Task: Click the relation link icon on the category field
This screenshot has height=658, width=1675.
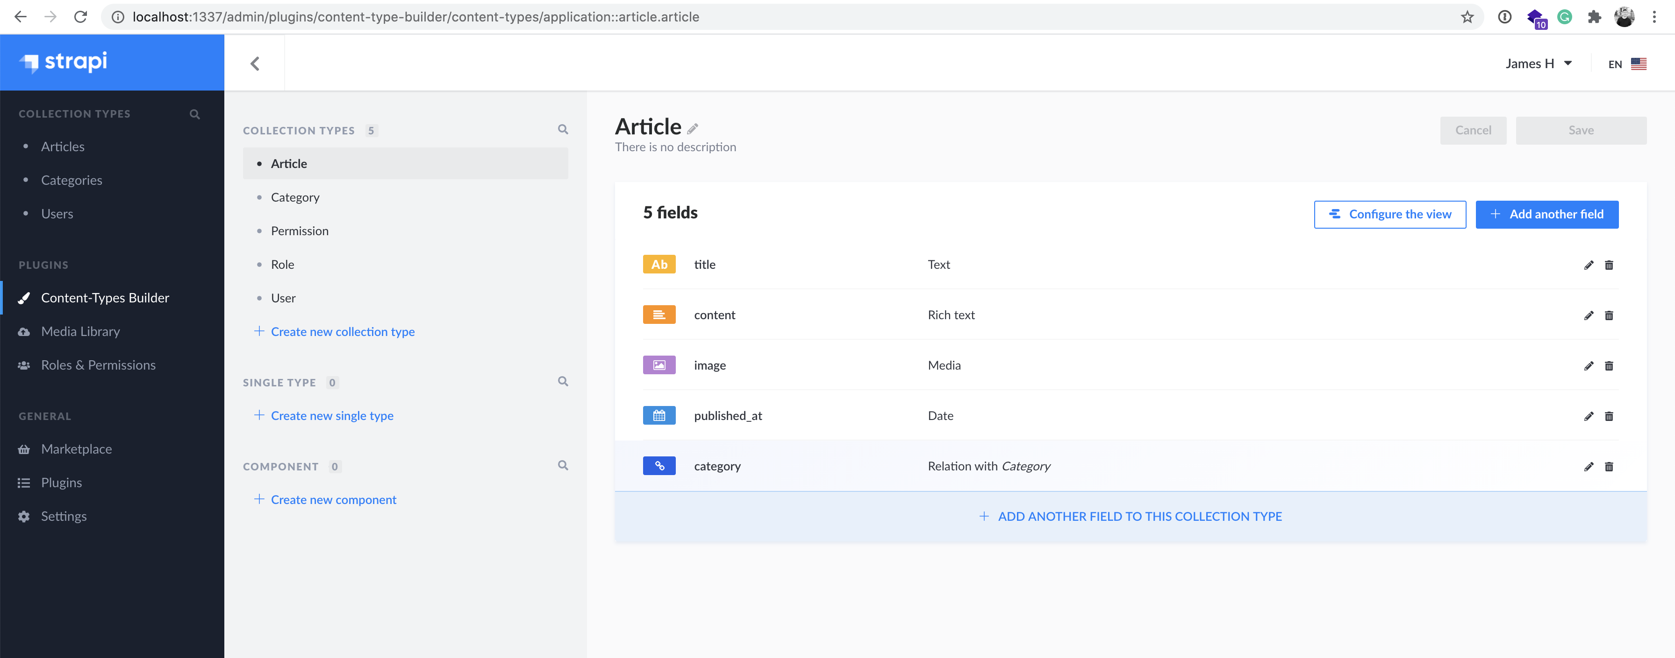Action: click(x=659, y=466)
